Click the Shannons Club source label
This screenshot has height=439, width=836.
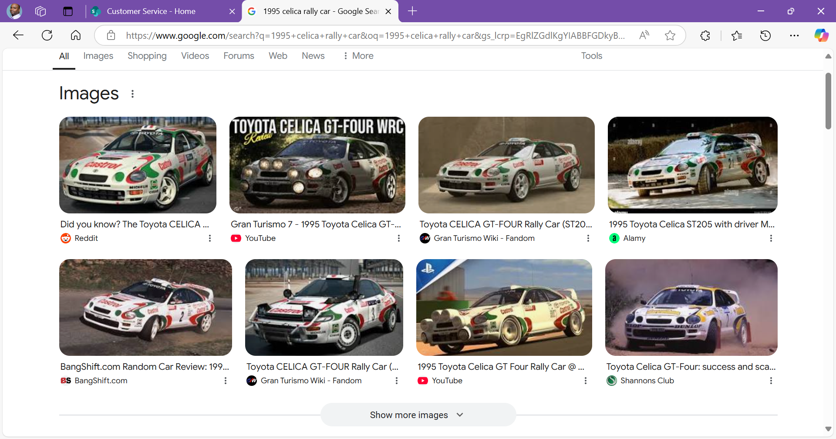tap(647, 381)
